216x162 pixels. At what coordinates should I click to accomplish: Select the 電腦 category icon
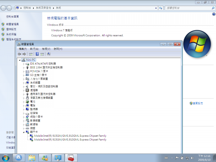point(27,105)
